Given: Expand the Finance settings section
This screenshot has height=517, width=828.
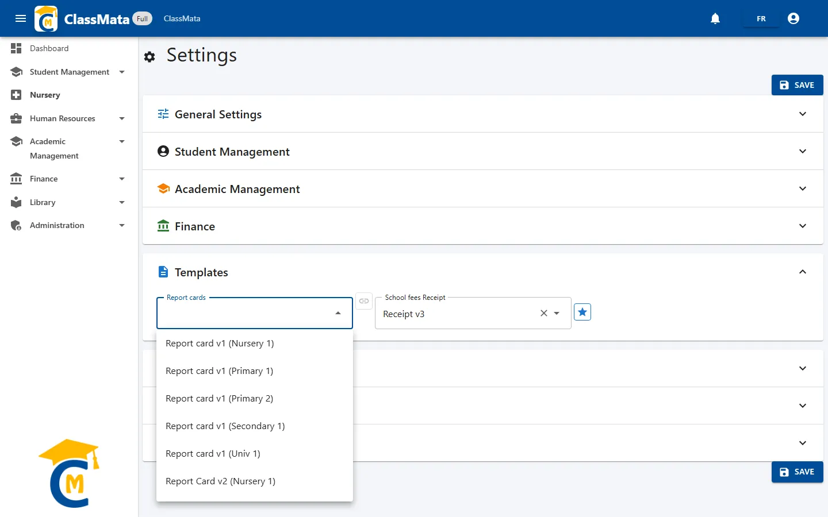Looking at the screenshot, I should [803, 226].
